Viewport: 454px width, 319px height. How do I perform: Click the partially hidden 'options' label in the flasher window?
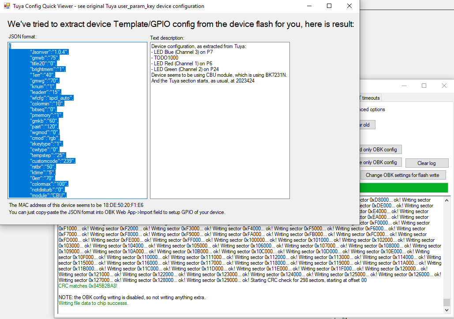372,109
